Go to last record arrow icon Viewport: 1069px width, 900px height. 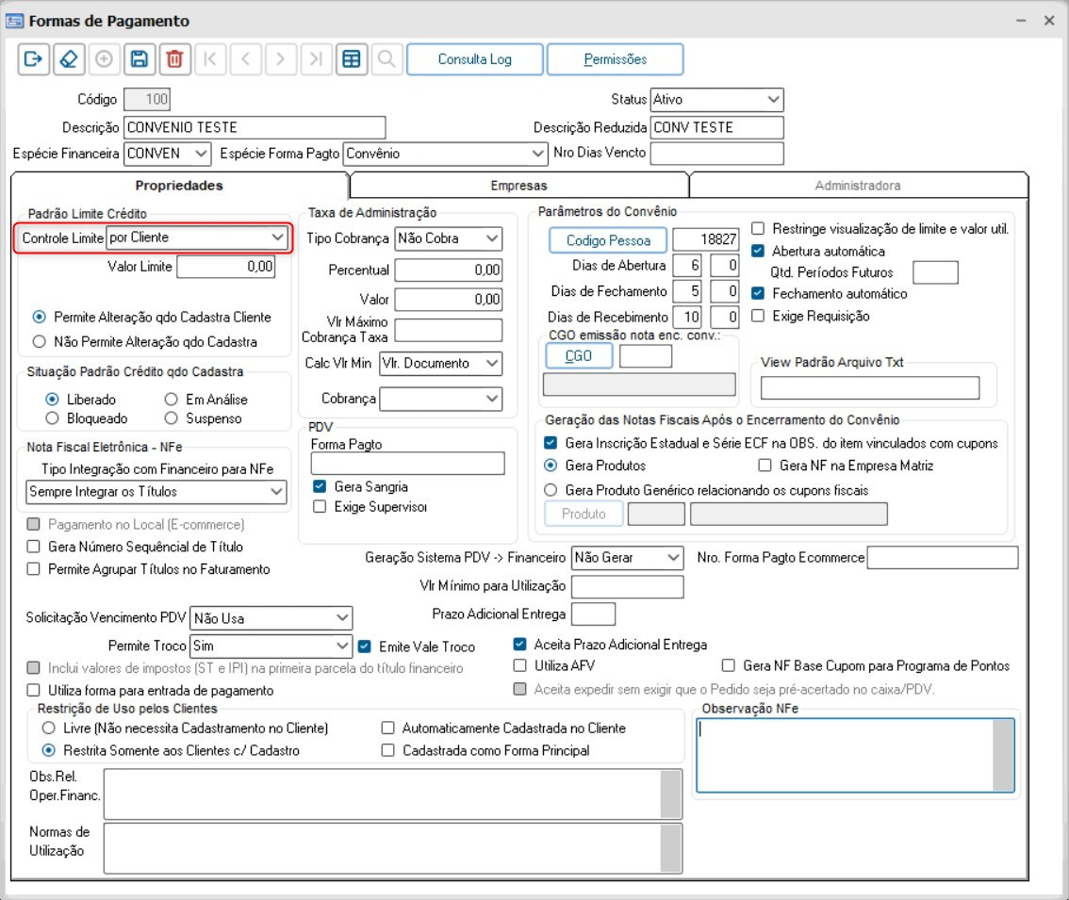tap(316, 59)
